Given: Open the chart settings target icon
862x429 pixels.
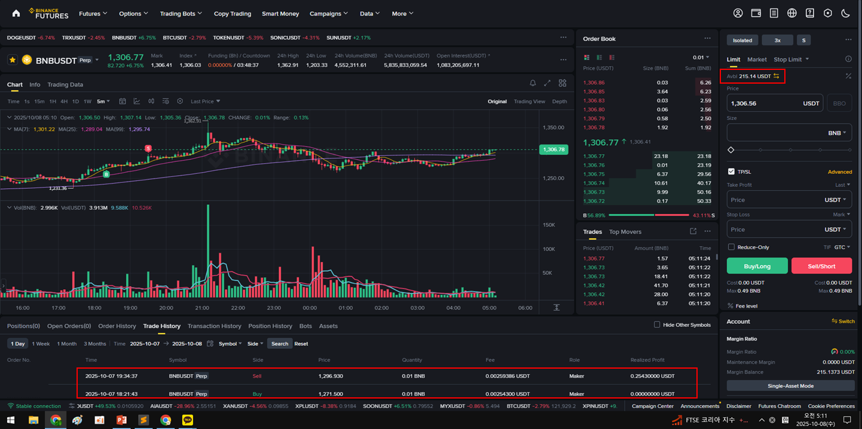Looking at the screenshot, I should pyautogui.click(x=180, y=101).
